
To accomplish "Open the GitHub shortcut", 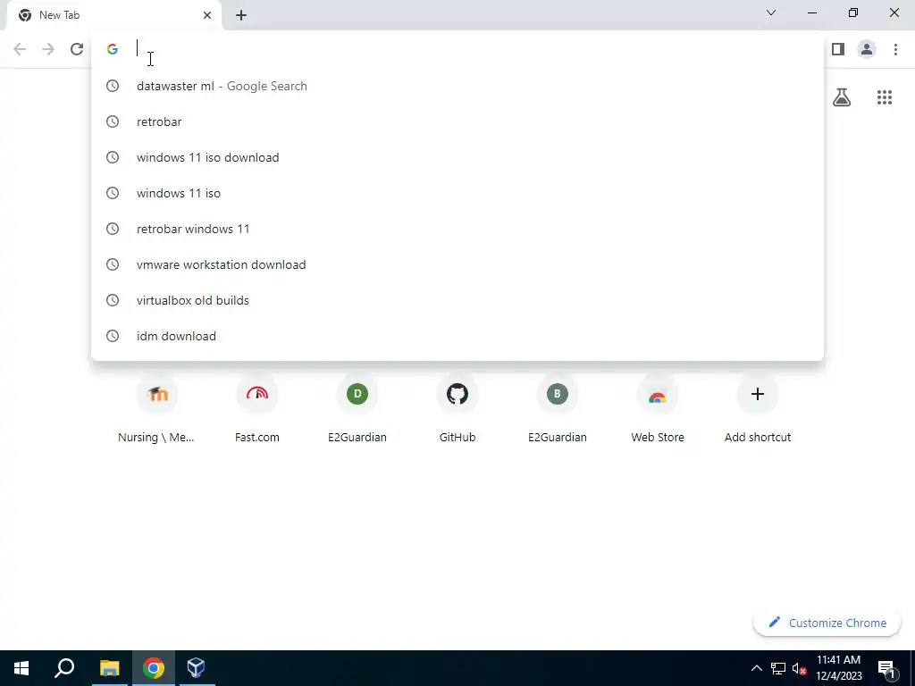I will pos(457,409).
